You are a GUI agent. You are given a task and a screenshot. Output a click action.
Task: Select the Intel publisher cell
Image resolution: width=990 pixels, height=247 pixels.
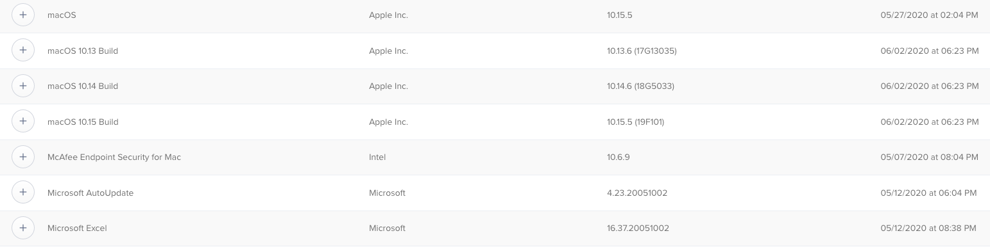coord(377,157)
